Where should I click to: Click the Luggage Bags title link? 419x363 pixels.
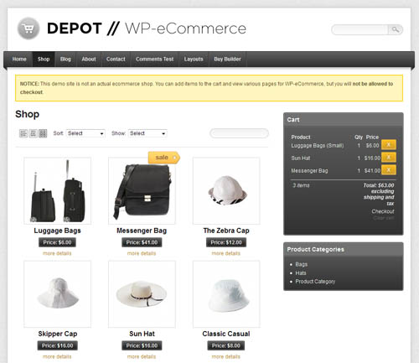pos(57,231)
